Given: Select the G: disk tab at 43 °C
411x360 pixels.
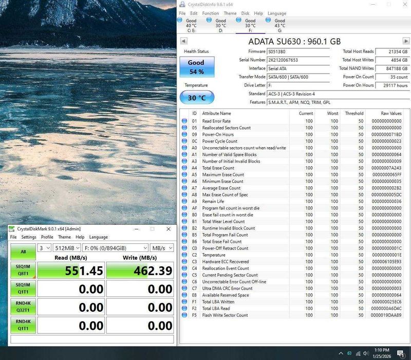Looking at the screenshot, I should (279, 25).
